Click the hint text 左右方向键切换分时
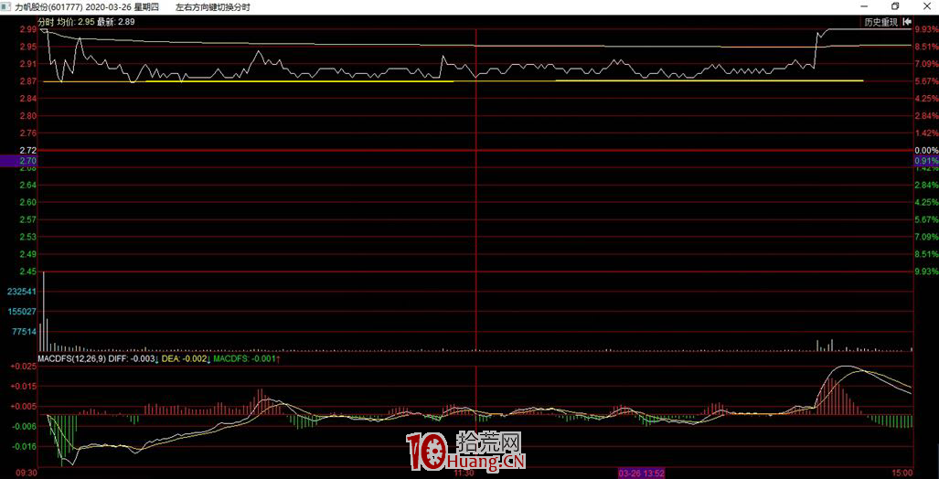Screen dimensions: 939x479 pyautogui.click(x=213, y=6)
